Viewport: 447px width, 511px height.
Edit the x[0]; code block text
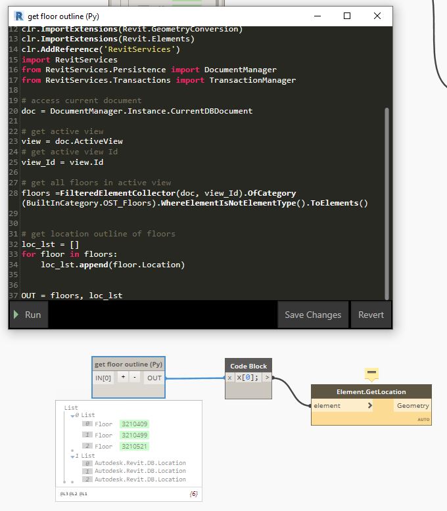248,378
